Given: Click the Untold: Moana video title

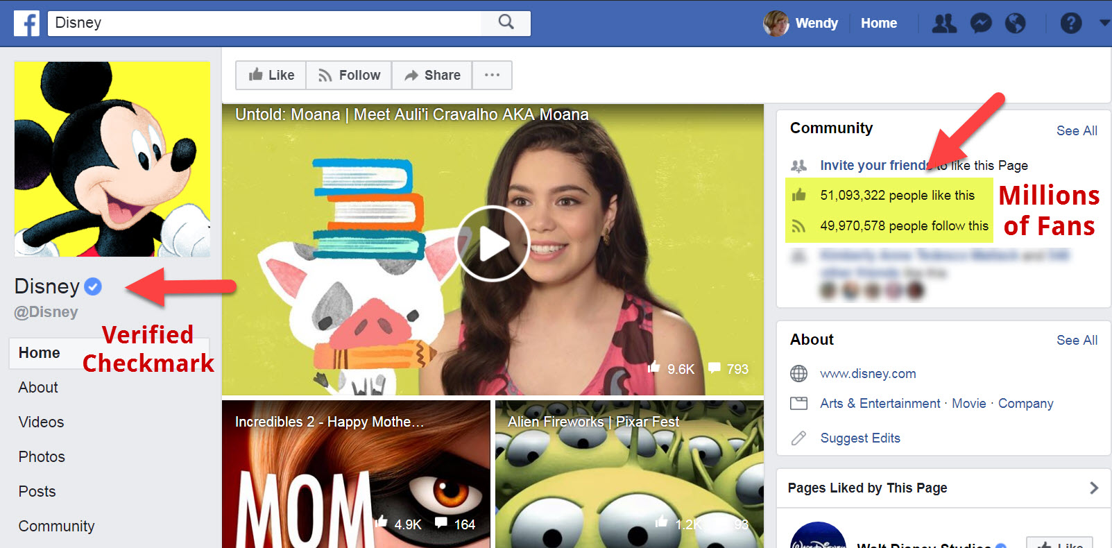Looking at the screenshot, I should point(411,114).
